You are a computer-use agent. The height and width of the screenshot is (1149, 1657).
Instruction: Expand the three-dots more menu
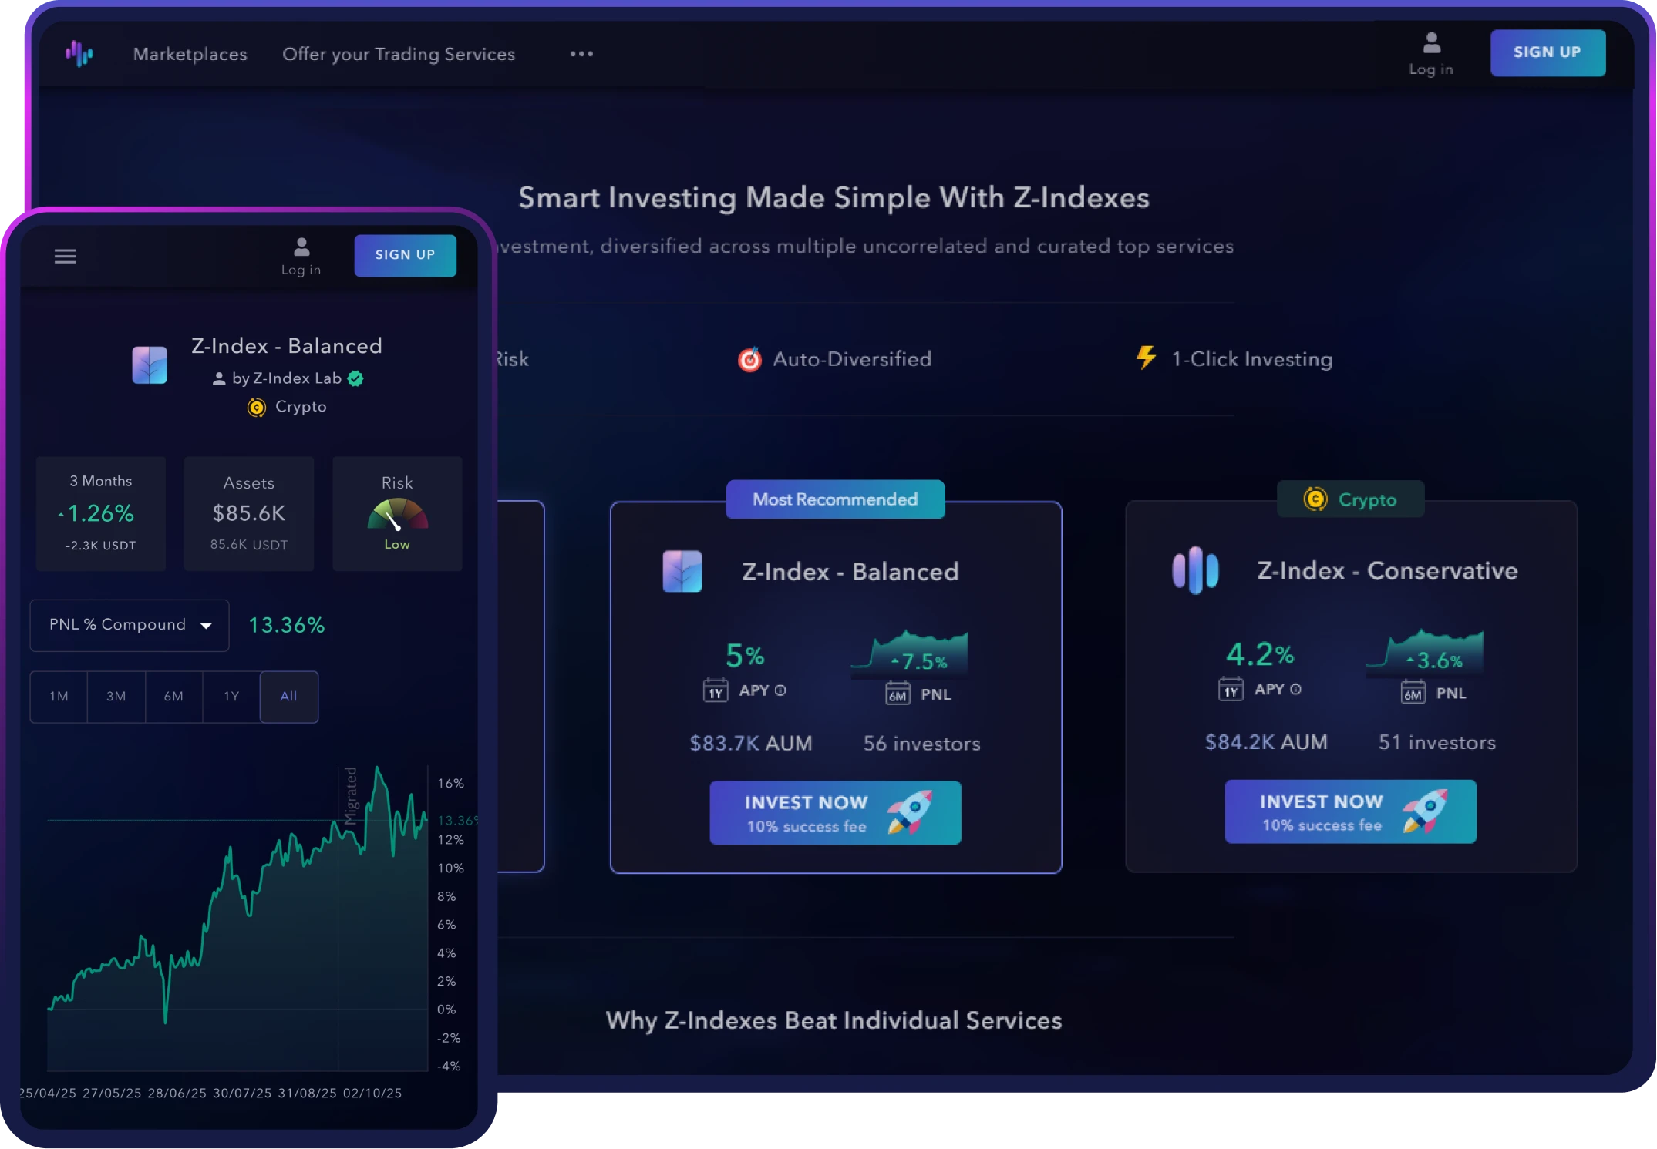[x=581, y=54]
